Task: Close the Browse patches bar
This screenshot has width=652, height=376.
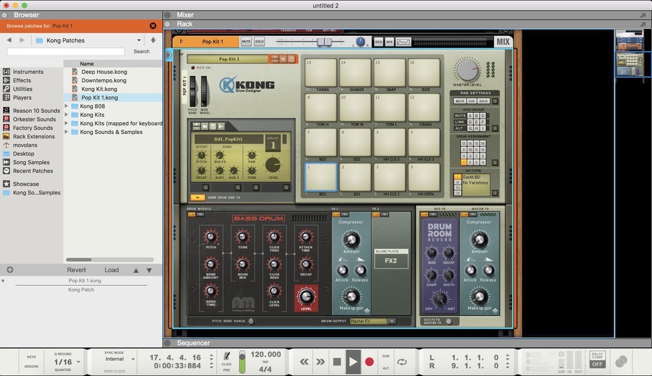Action: [x=153, y=26]
